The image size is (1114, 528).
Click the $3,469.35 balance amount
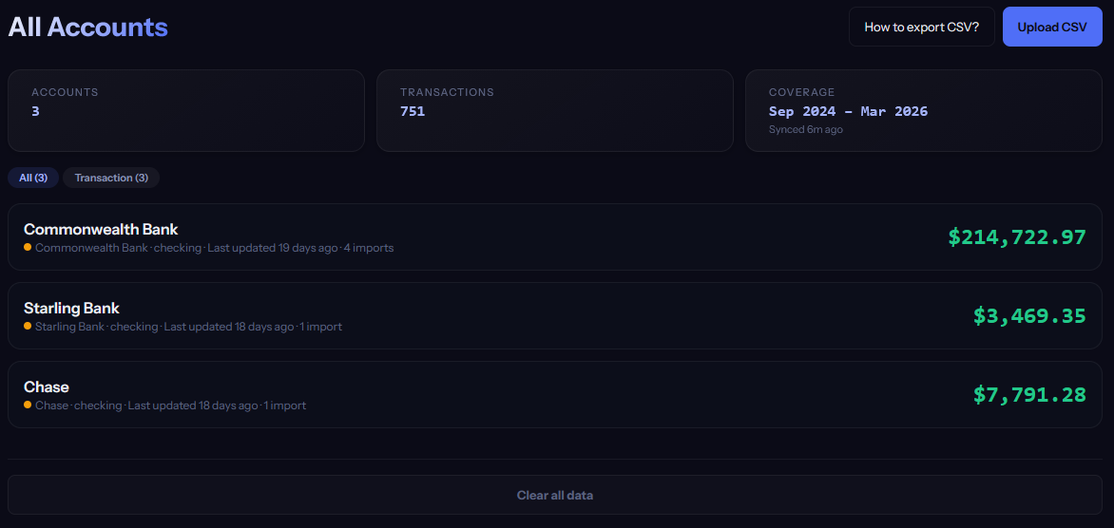(x=1028, y=316)
